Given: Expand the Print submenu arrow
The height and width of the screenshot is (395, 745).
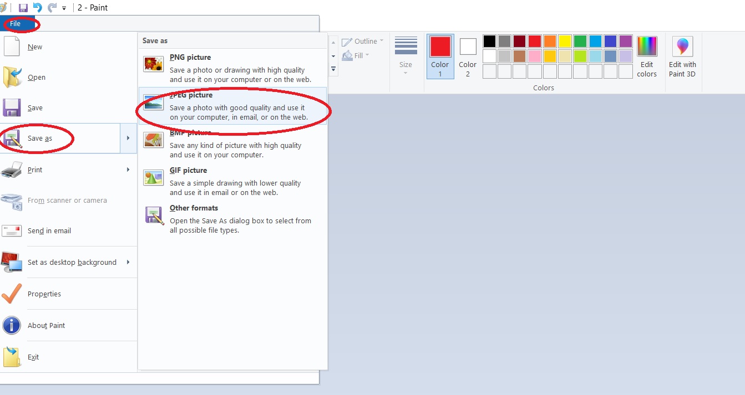Looking at the screenshot, I should tap(128, 170).
